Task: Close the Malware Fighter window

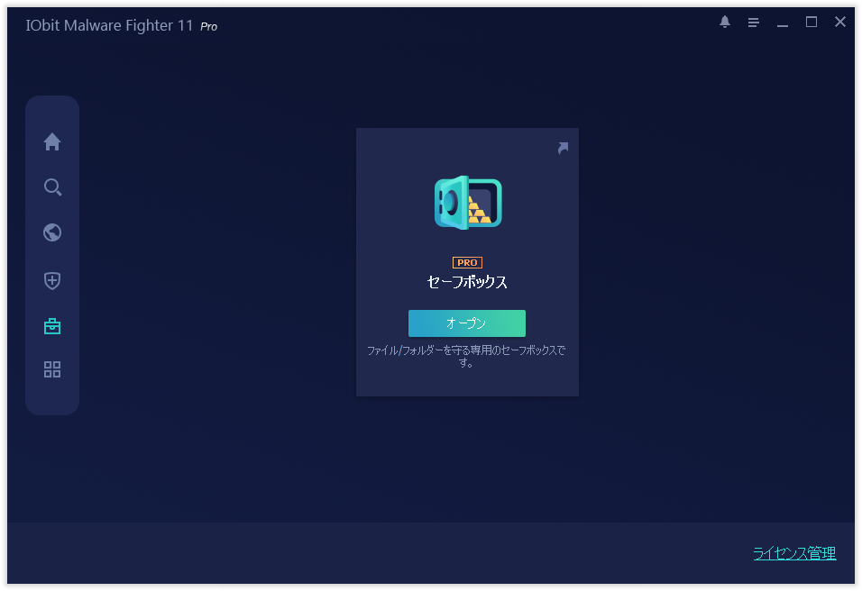Action: point(840,23)
